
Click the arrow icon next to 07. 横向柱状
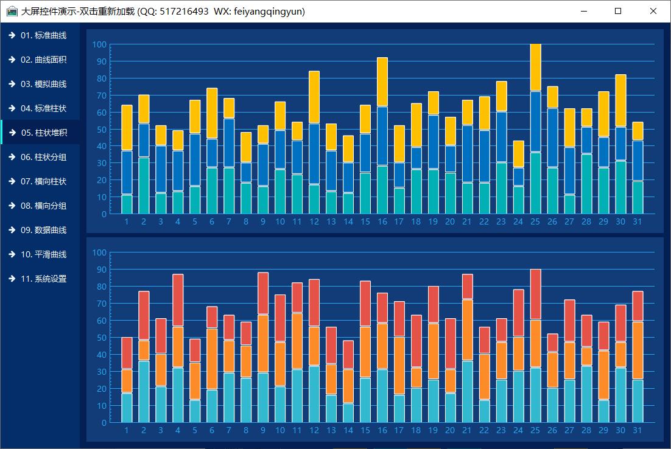click(12, 181)
